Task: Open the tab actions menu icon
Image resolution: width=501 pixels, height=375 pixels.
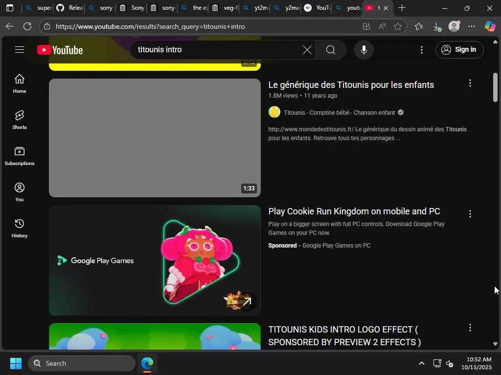Action: (x=10, y=8)
